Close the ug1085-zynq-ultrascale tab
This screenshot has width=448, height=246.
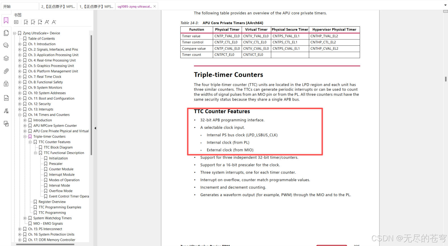click(x=154, y=6)
